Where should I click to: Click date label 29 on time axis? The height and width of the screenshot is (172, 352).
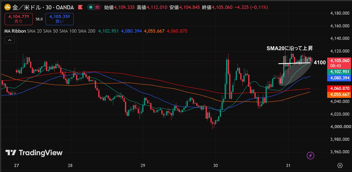pyautogui.click(x=143, y=166)
